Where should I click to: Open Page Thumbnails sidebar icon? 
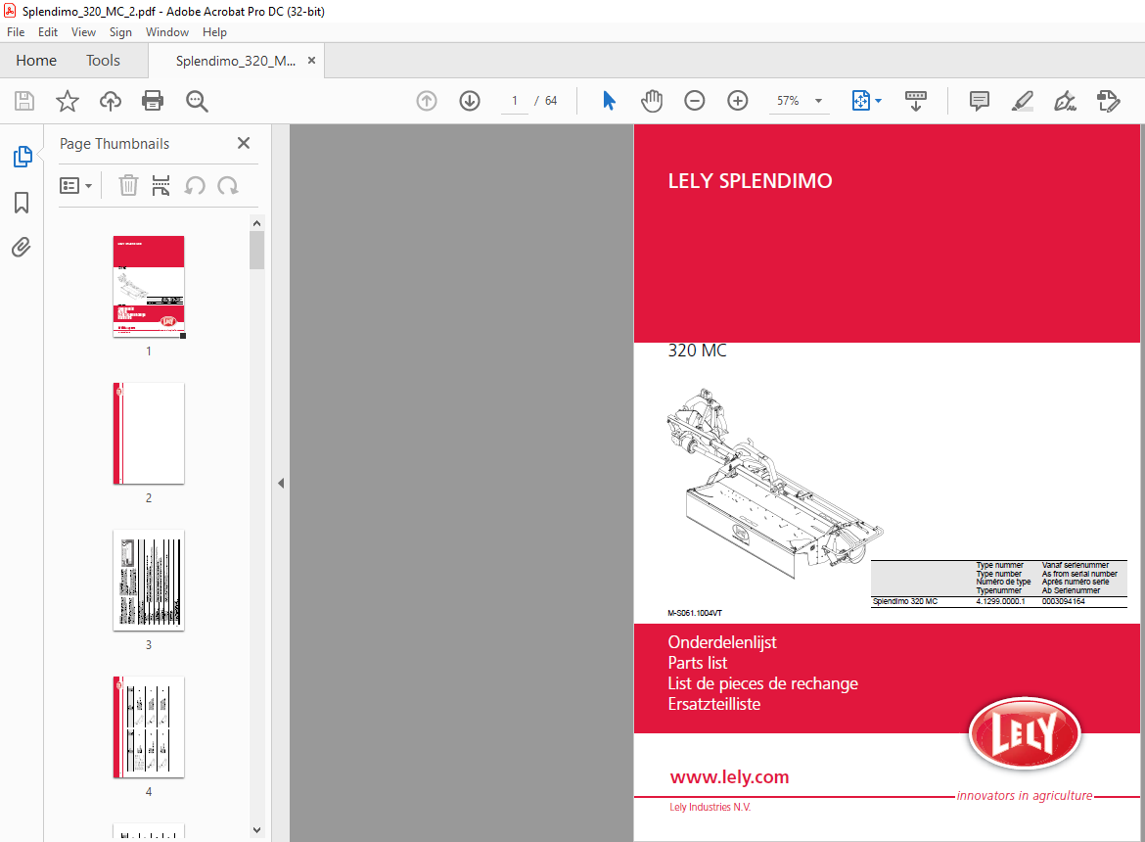click(22, 157)
